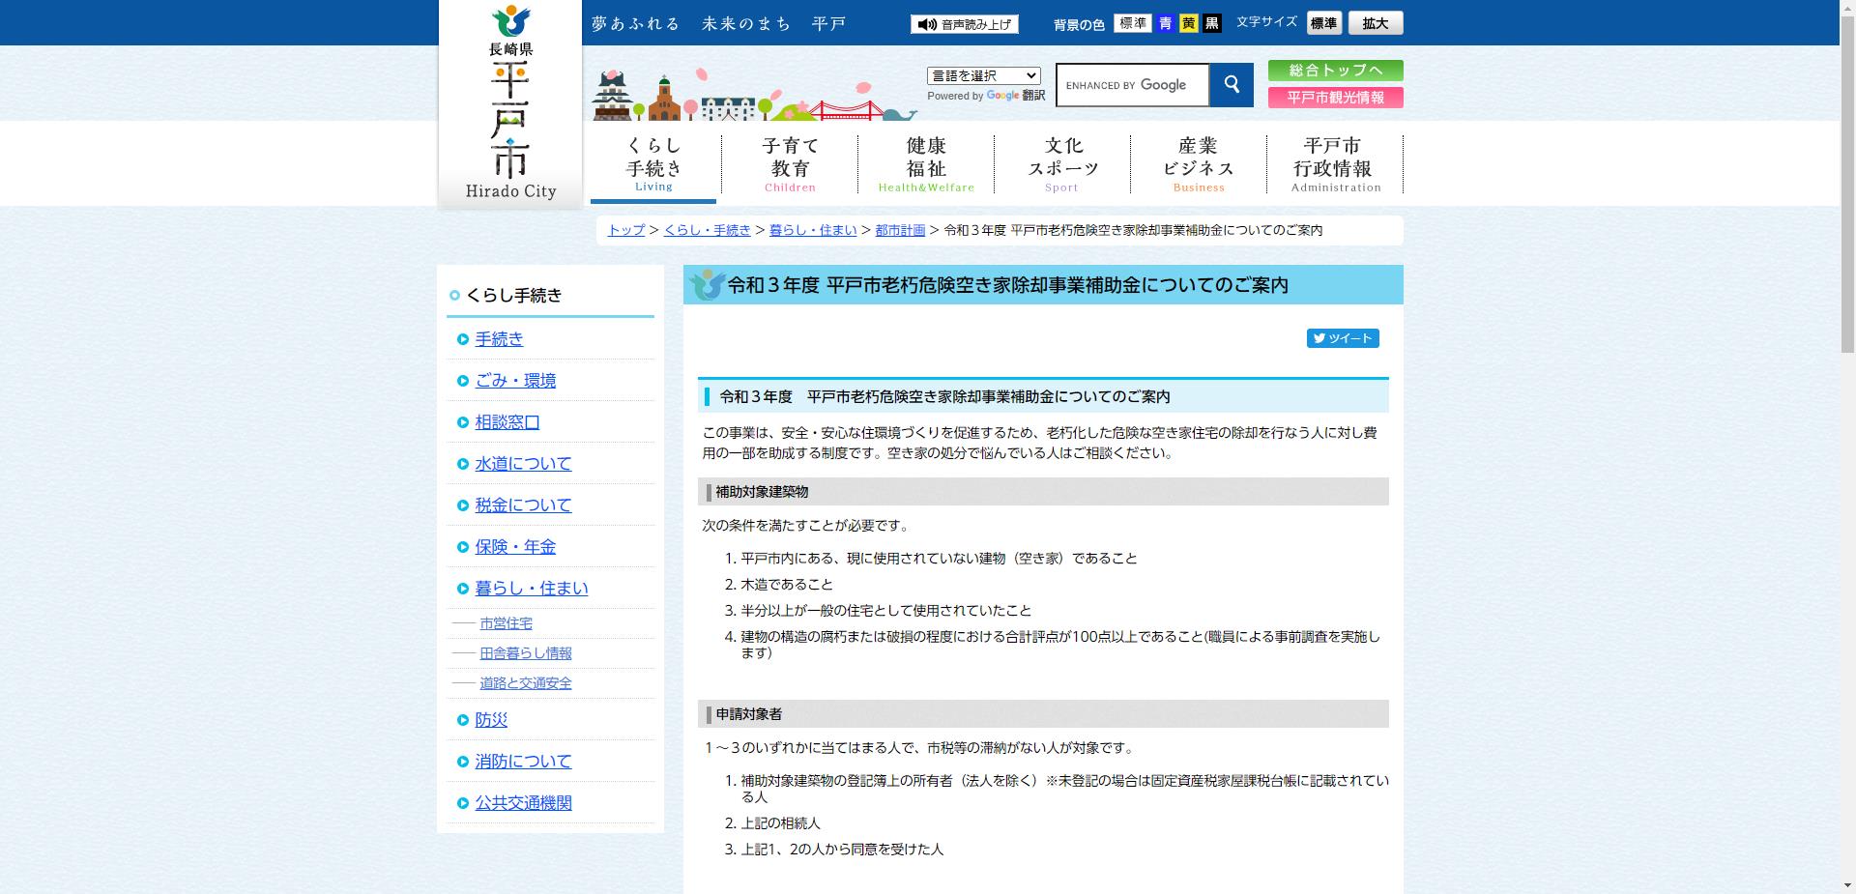Click the arrow icon beside 防災 in sidebar
1856x894 pixels.
point(462,719)
